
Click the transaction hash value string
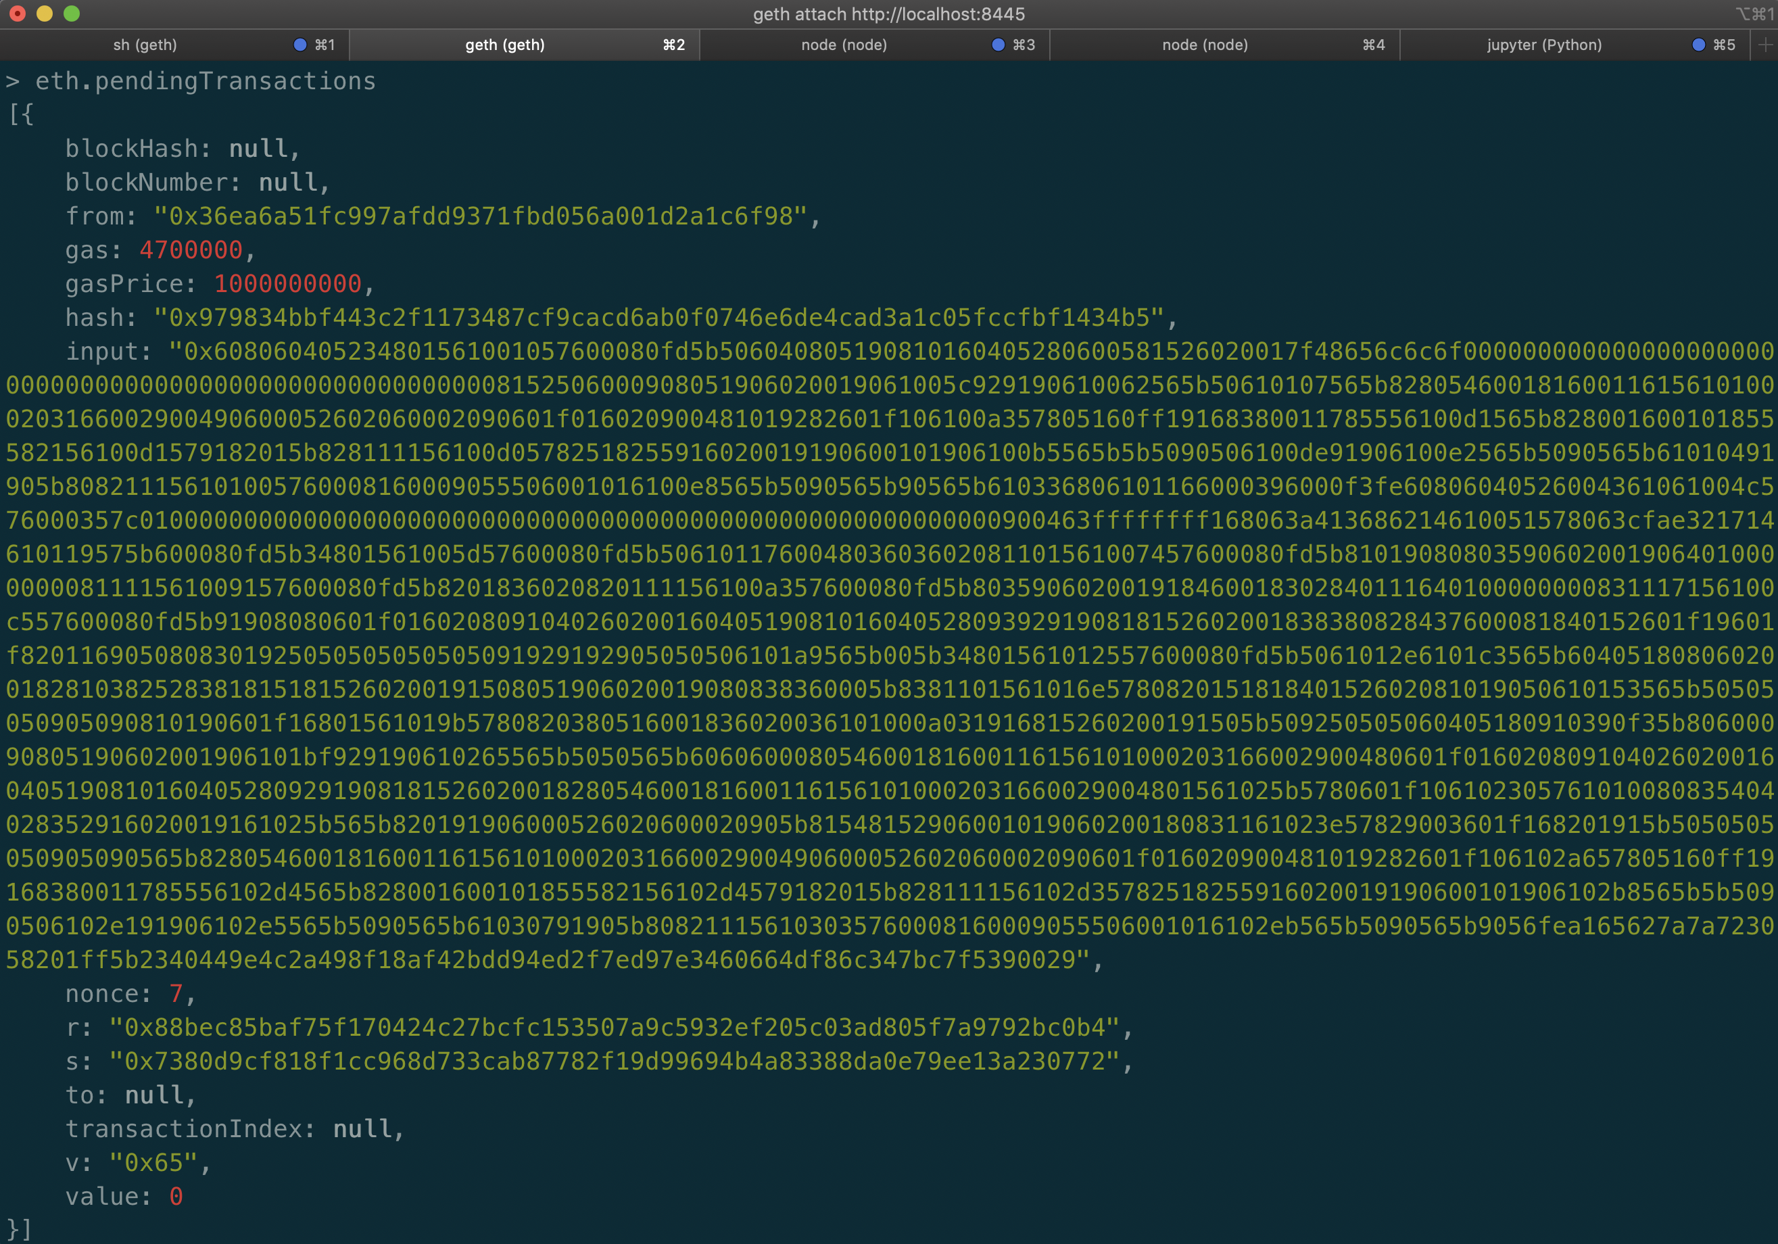(658, 318)
